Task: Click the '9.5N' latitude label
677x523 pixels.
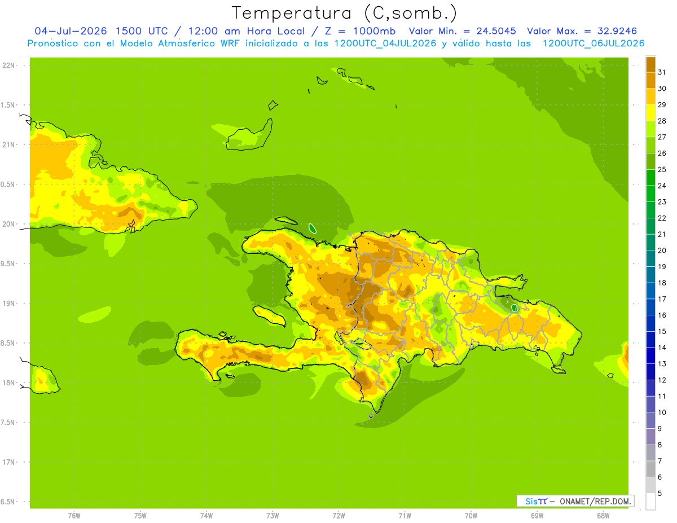Action: click(8, 263)
